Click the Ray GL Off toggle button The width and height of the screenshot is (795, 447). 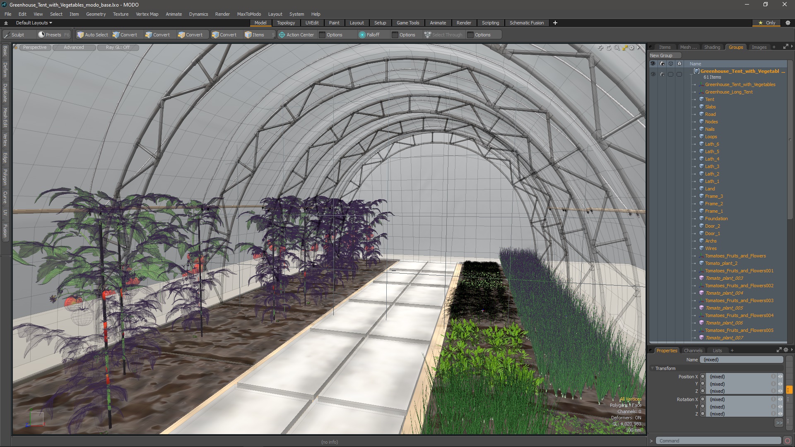[x=118, y=47]
